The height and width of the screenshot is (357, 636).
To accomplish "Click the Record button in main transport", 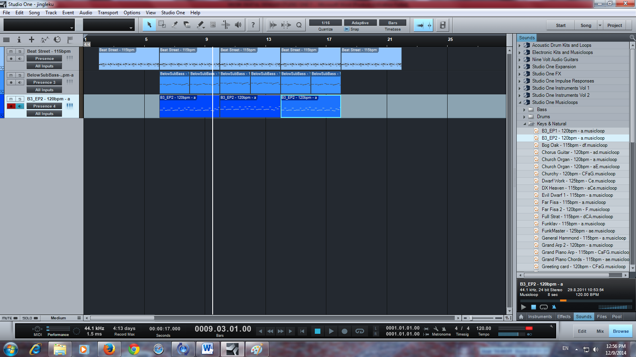I will 345,331.
